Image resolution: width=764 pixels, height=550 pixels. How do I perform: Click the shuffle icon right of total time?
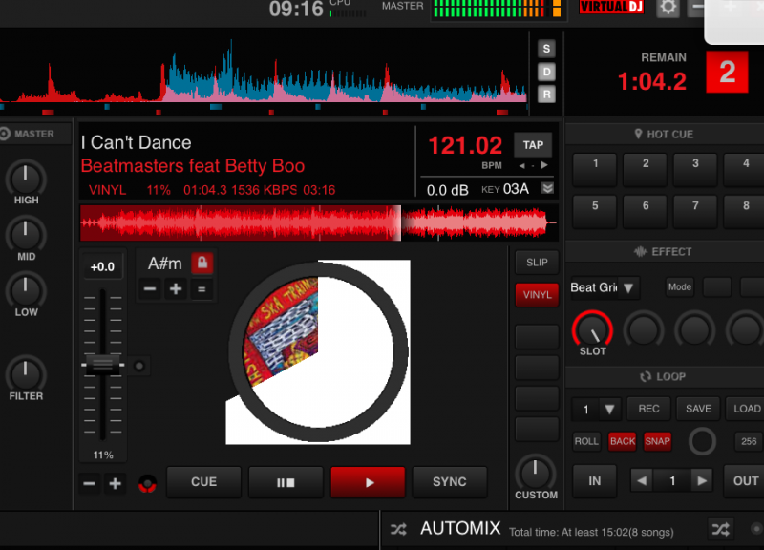[x=720, y=529]
